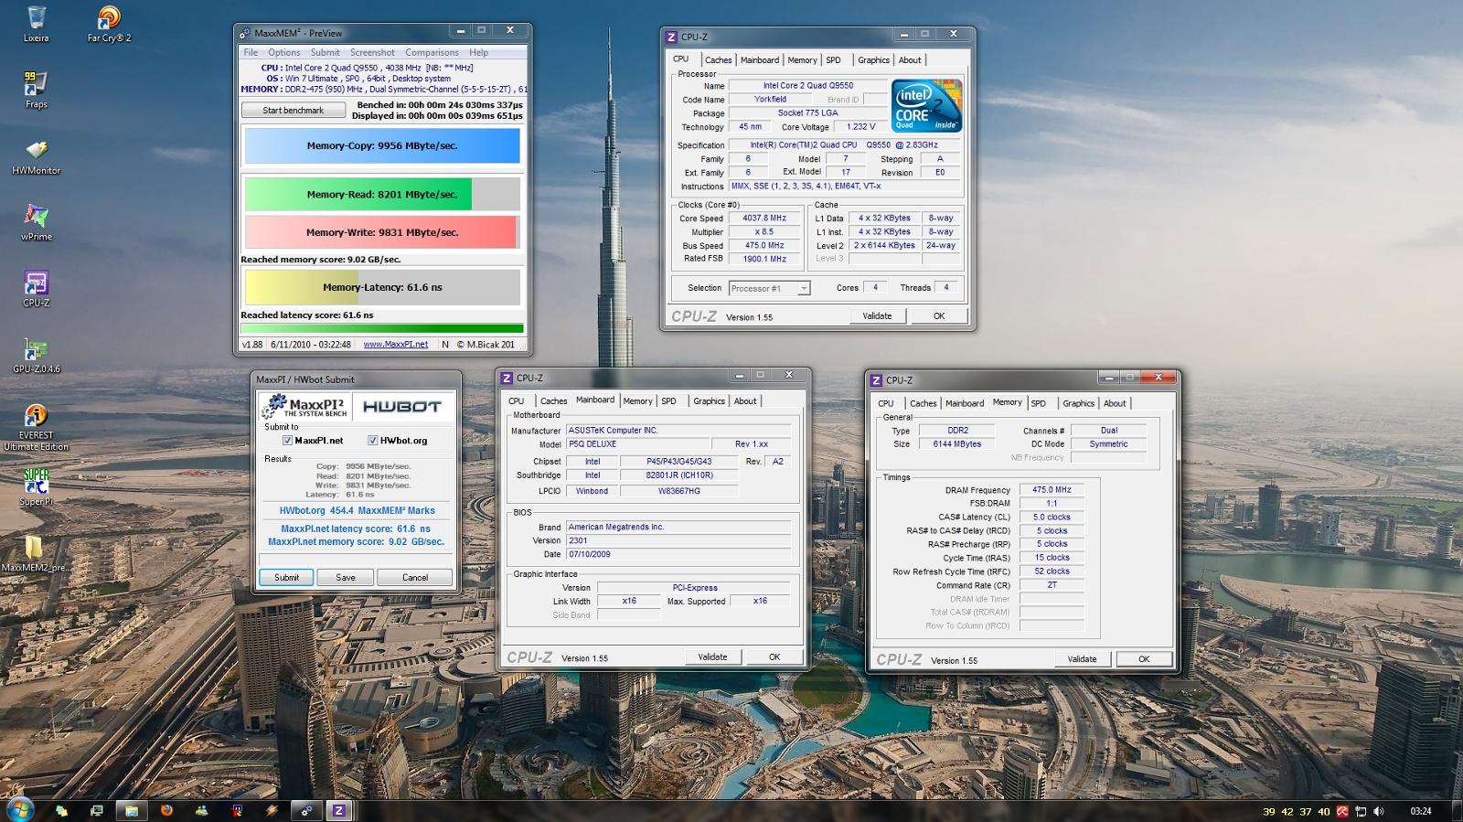
Task: Open Graphics tab in Memory CPU-Z window
Action: point(1078,403)
